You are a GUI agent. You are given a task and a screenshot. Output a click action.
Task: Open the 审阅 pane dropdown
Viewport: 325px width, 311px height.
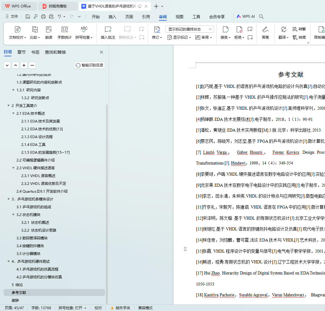[x=204, y=37]
